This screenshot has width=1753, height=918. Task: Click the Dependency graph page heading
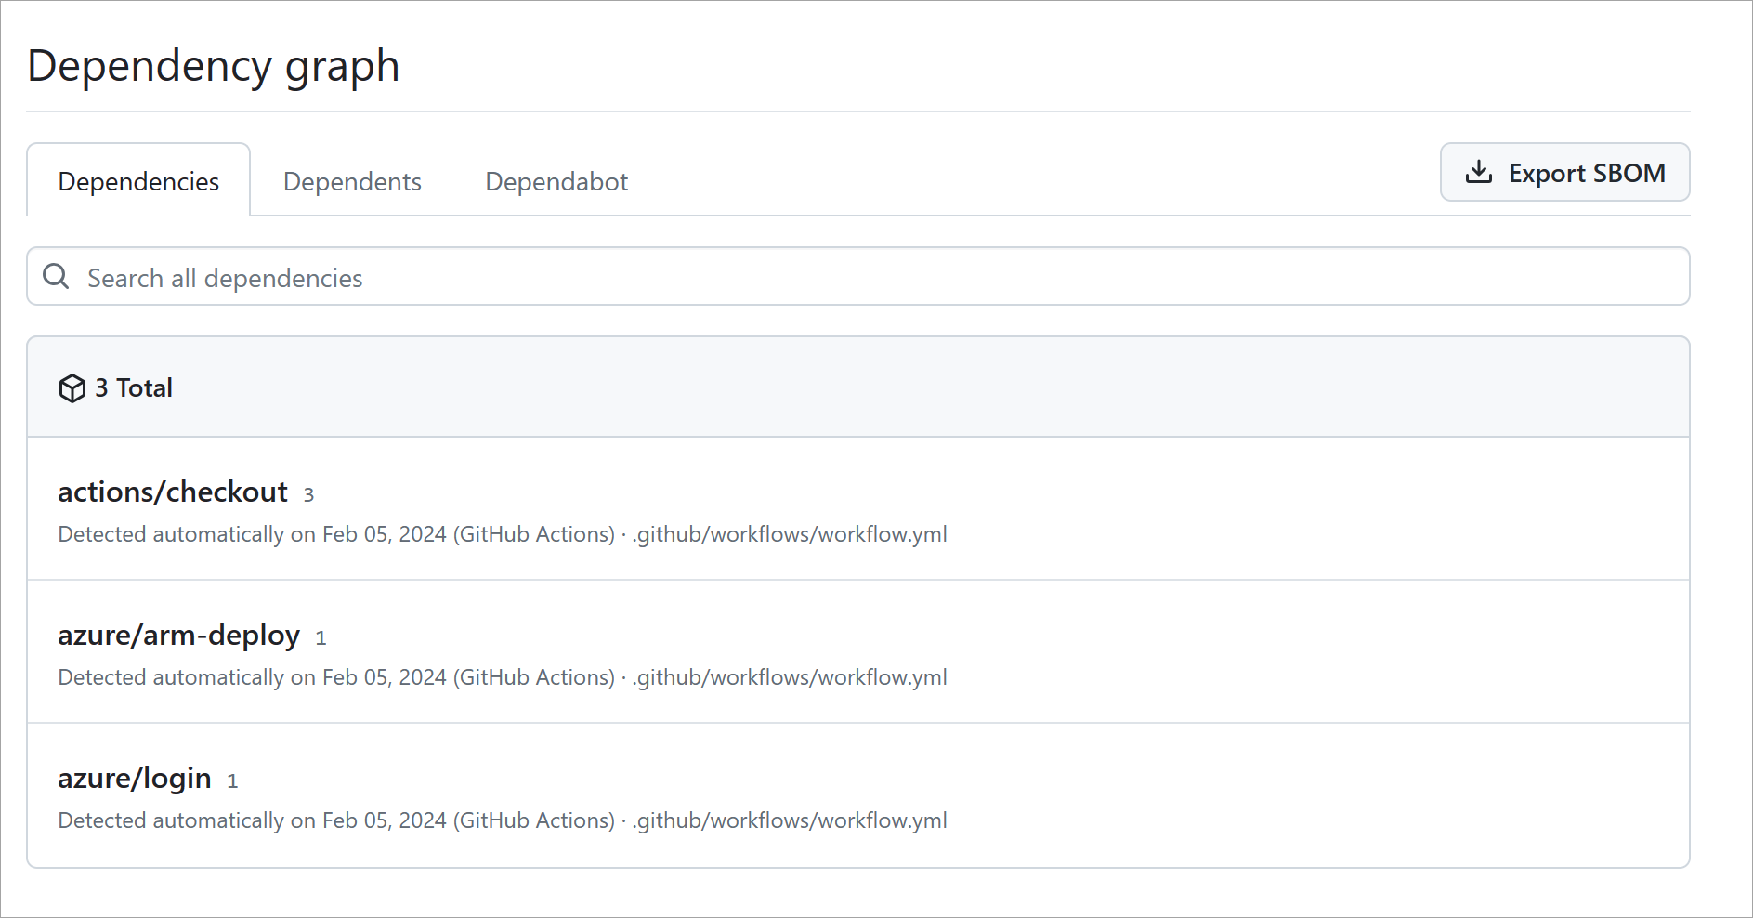(x=214, y=65)
